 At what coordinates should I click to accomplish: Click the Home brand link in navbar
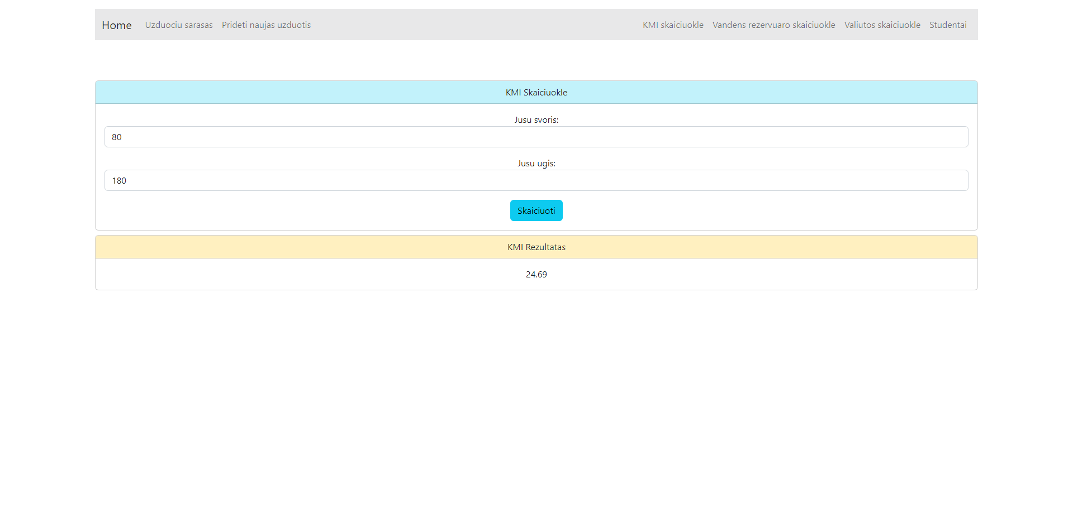click(116, 25)
